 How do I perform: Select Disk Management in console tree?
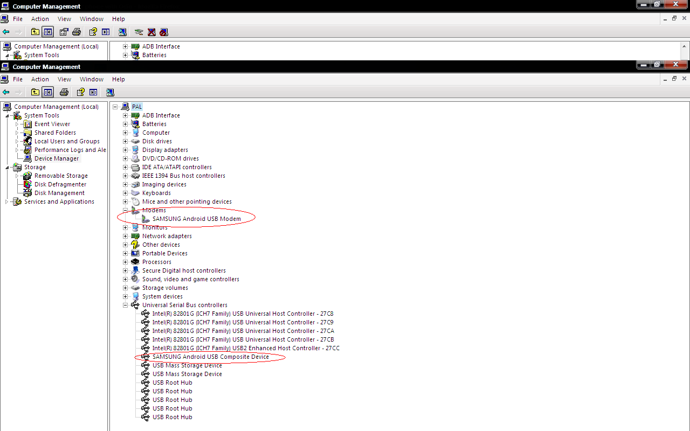pos(59,193)
